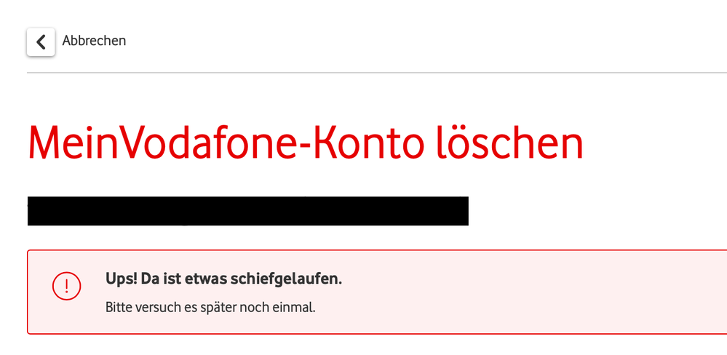
Task: Click the left red border of the error box
Action: tap(28, 292)
